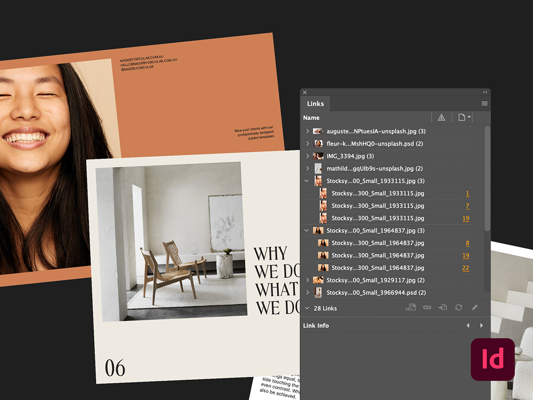Sort links by clicking Name header
Screen dimensions: 533x400
coord(311,117)
